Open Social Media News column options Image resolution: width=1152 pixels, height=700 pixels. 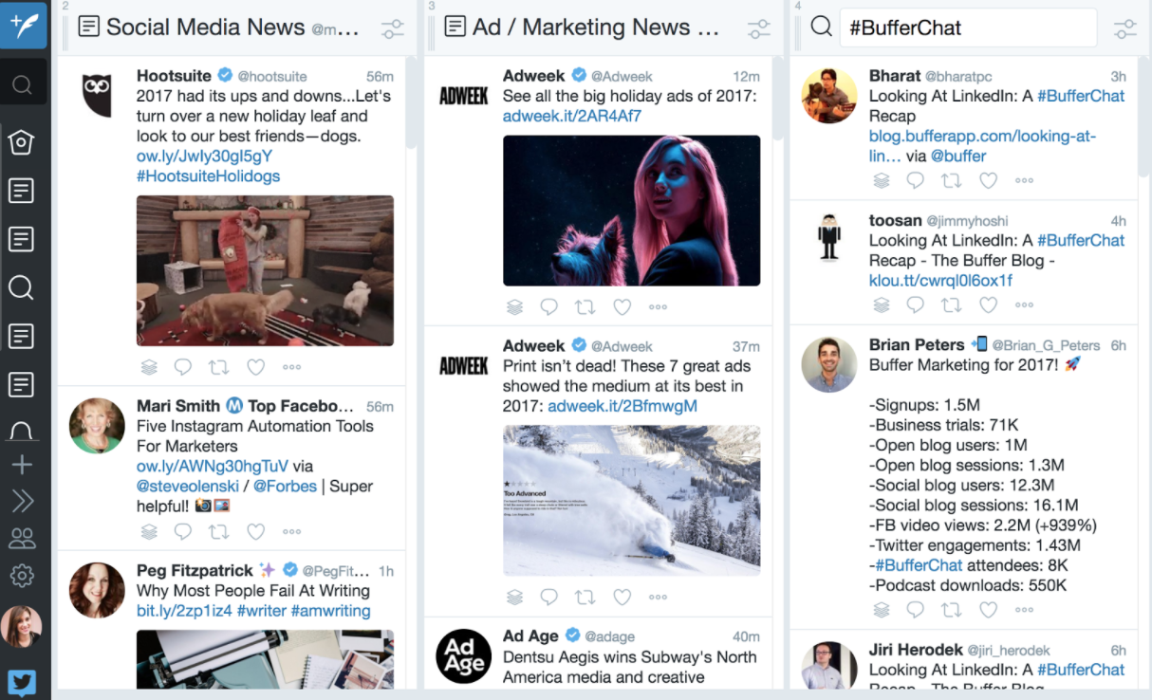pyautogui.click(x=393, y=28)
